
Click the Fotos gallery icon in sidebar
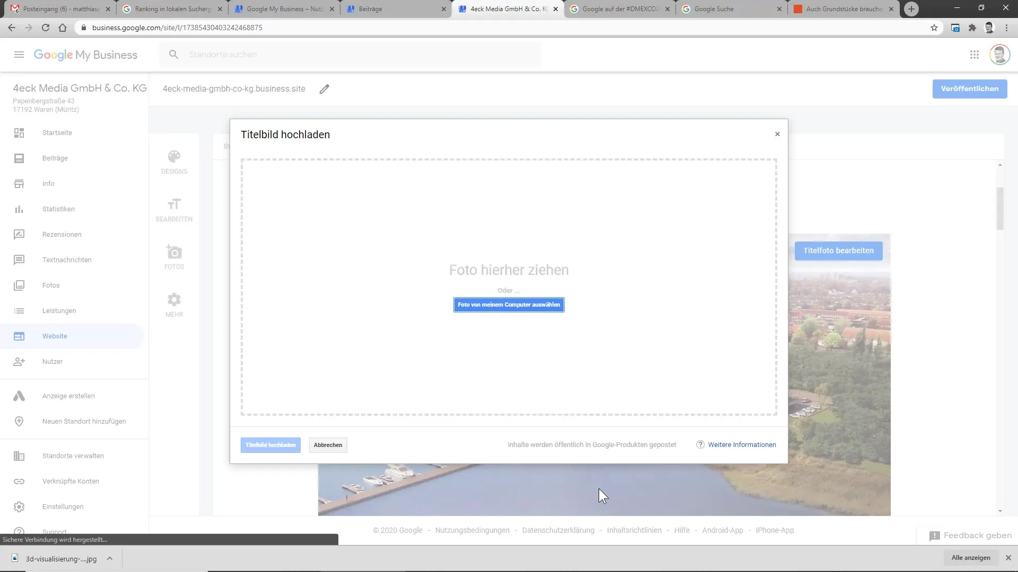pyautogui.click(x=19, y=285)
